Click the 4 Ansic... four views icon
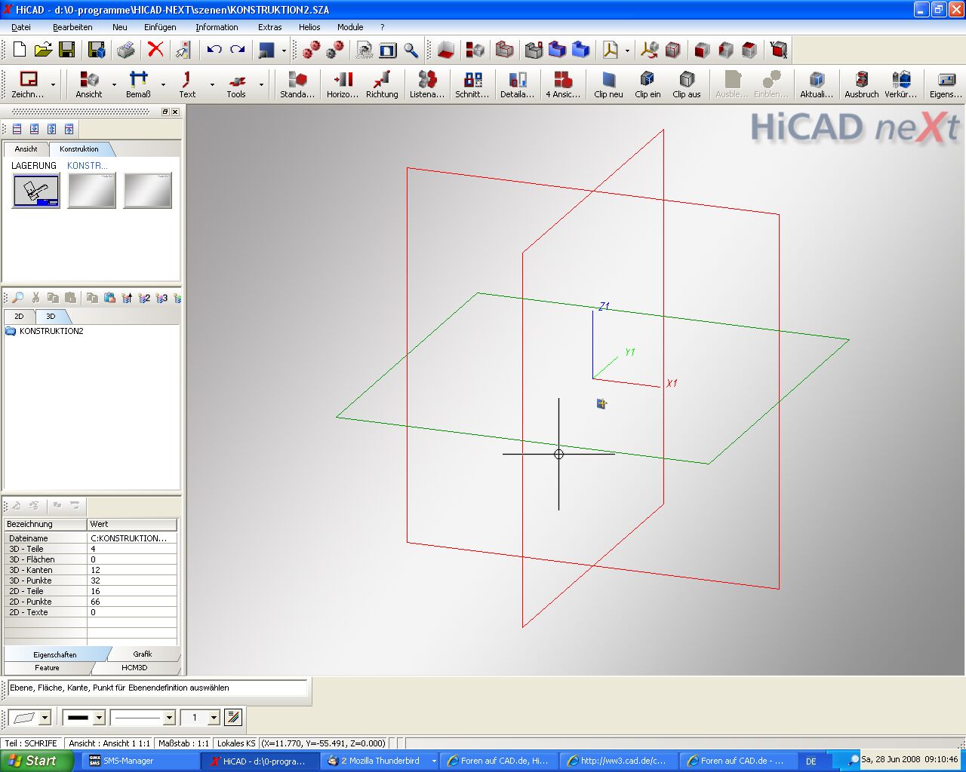Image resolution: width=966 pixels, height=772 pixels. (563, 84)
